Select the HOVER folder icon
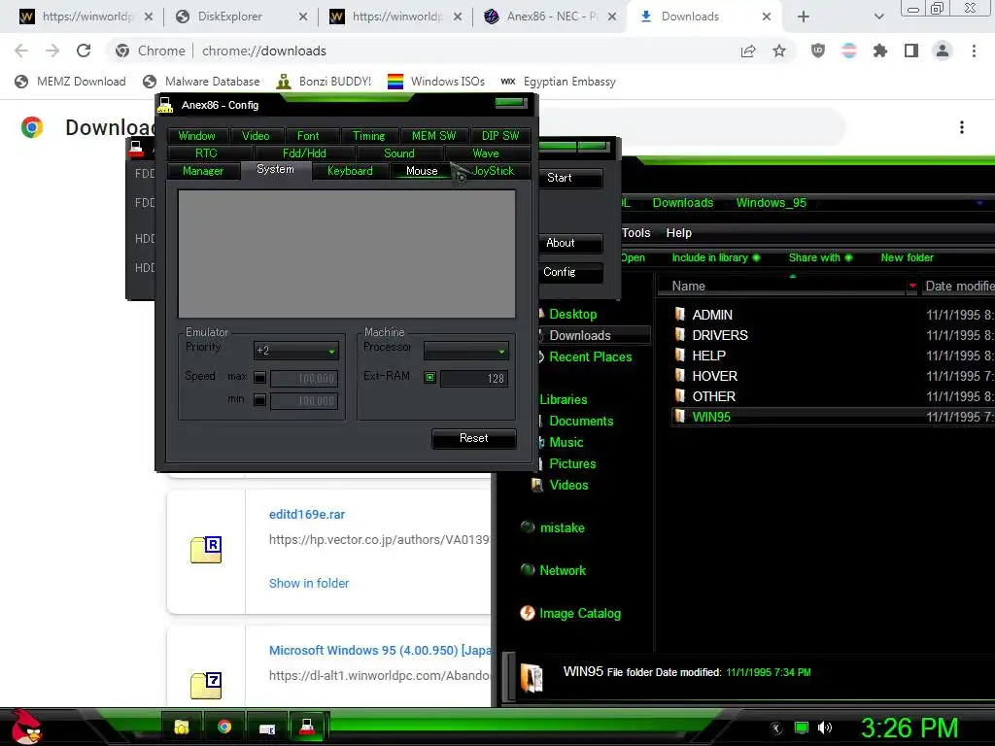Screen dimensions: 995x746 tap(680, 376)
